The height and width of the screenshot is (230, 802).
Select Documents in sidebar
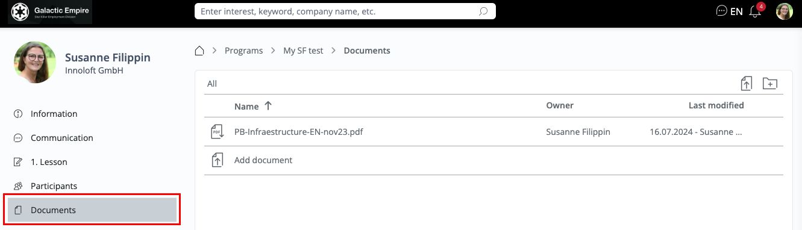click(92, 210)
